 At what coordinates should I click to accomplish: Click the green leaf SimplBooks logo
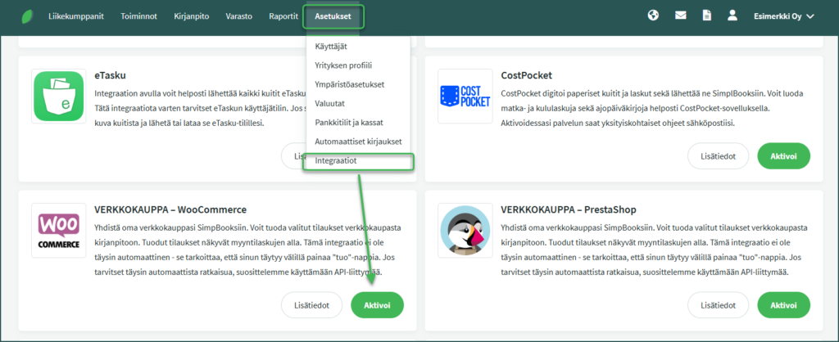coord(27,16)
